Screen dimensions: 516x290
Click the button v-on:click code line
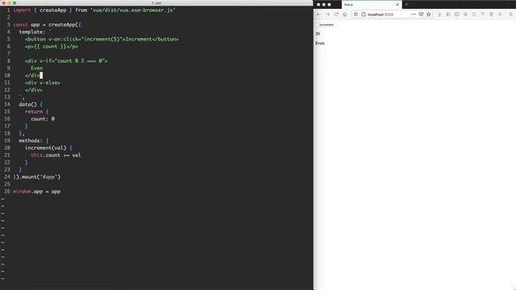click(102, 39)
